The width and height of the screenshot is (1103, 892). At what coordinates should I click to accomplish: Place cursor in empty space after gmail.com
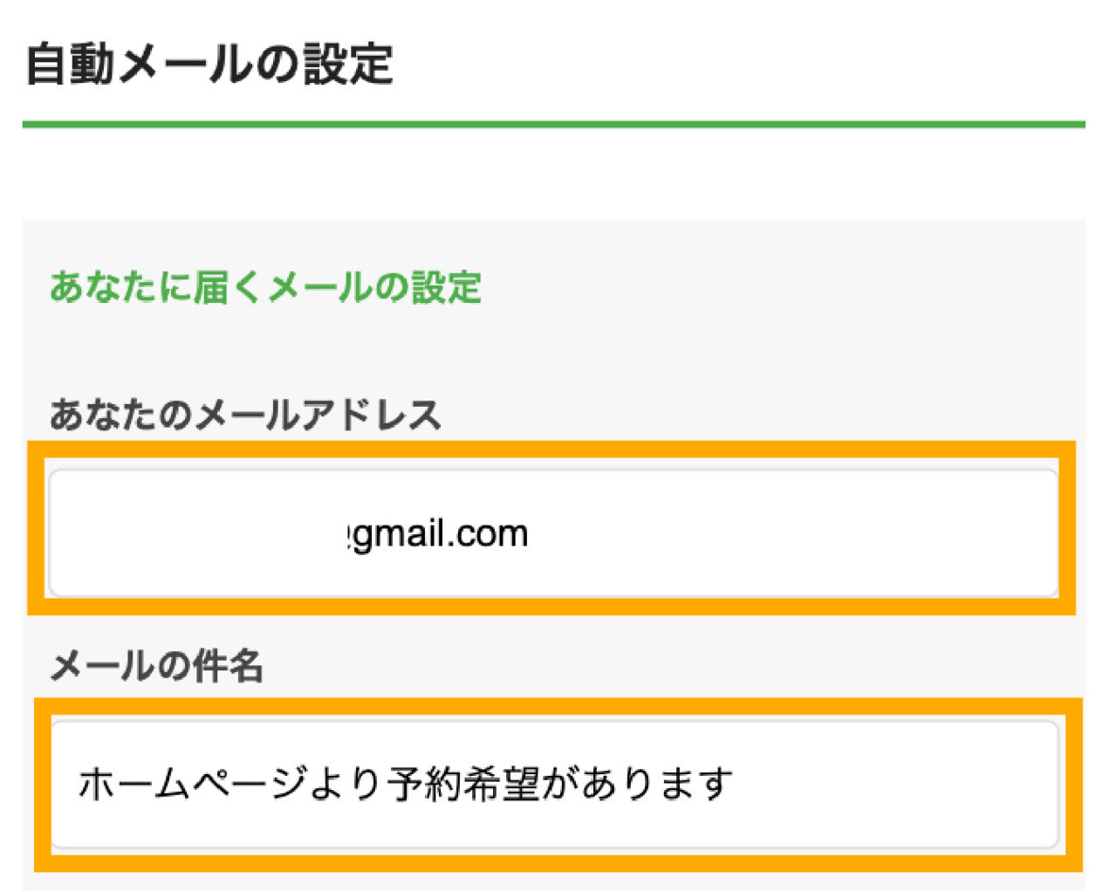[x=785, y=533]
